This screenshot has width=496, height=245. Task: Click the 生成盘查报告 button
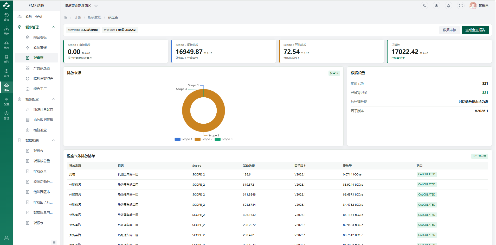(x=475, y=30)
